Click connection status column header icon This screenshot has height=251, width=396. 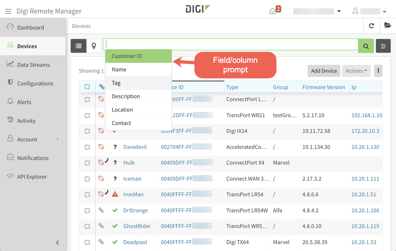pyautogui.click(x=102, y=87)
